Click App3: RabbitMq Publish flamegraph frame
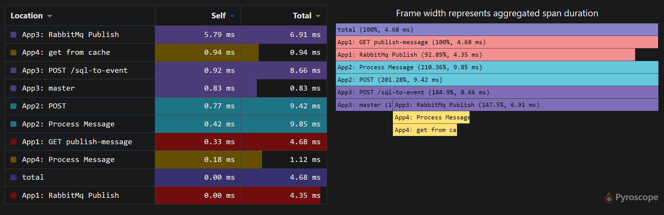The height and width of the screenshot is (215, 664). 525,105
